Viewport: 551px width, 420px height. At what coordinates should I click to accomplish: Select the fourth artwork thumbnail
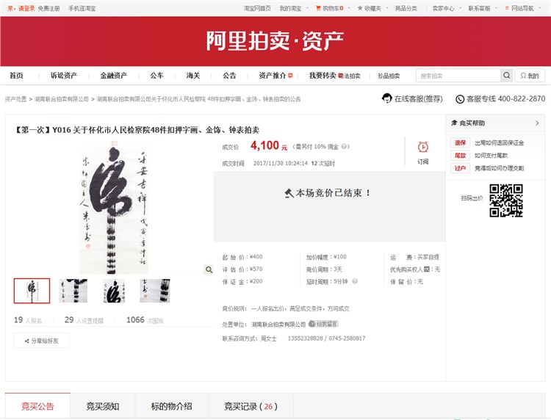(154, 291)
